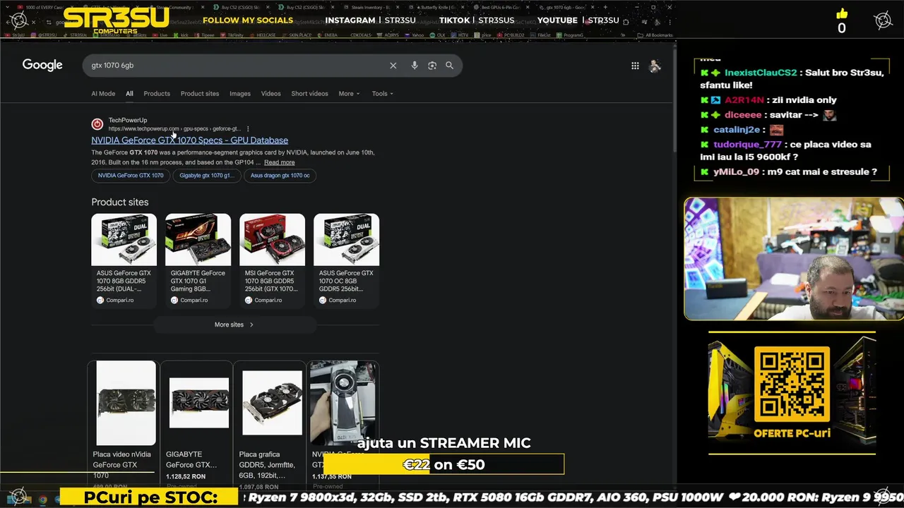Open the Product sites tab
The image size is (904, 508).
[200, 94]
